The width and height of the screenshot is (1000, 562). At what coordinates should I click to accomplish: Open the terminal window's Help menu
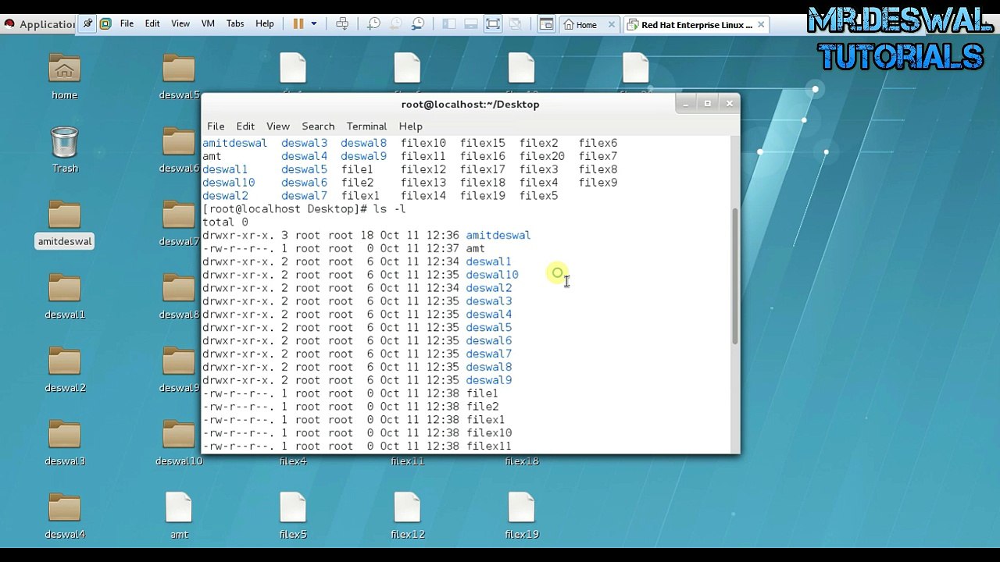(x=410, y=126)
